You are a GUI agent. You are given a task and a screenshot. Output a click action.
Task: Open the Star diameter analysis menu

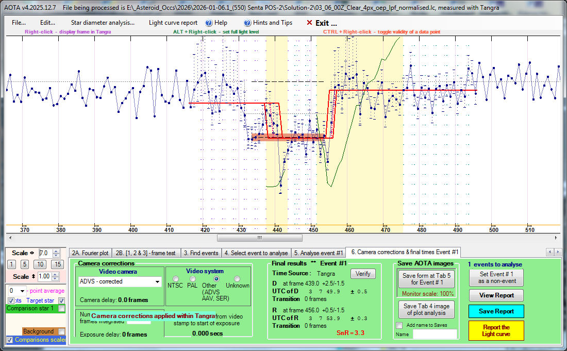(x=103, y=23)
